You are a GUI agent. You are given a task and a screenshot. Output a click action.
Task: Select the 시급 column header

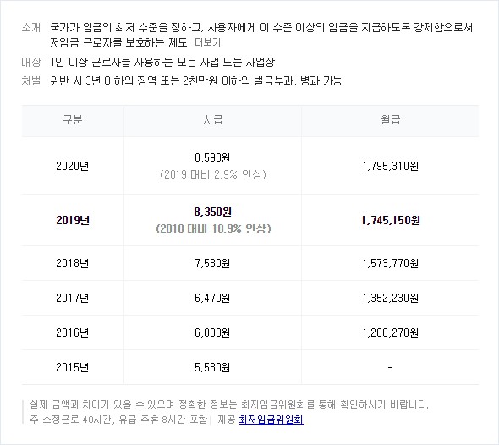213,119
